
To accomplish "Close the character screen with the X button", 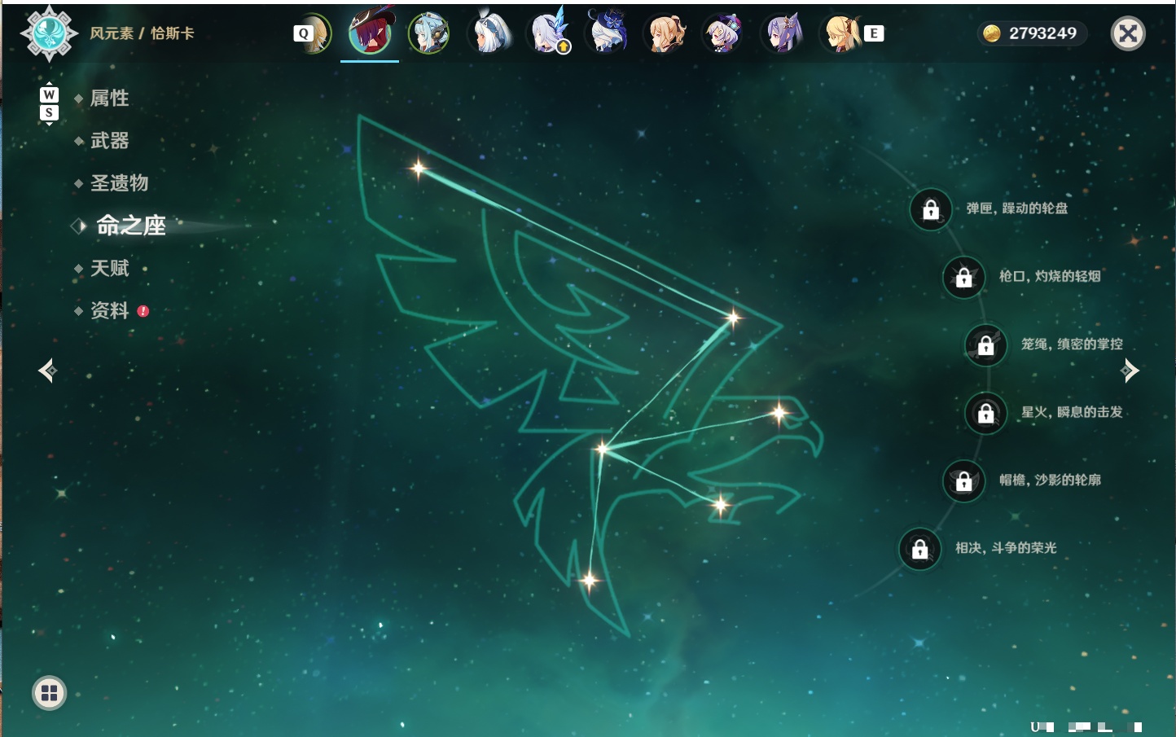I will 1128,33.
